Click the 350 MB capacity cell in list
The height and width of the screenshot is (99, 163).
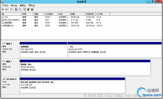tap(74, 23)
